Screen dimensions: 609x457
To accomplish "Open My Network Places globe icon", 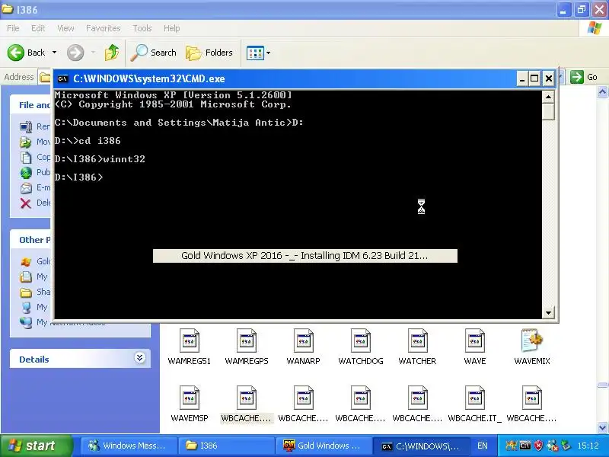I will (26, 322).
